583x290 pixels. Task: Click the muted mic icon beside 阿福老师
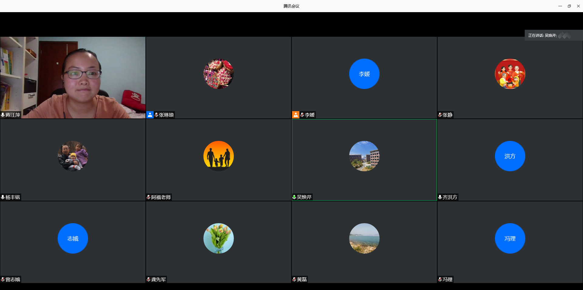click(148, 197)
